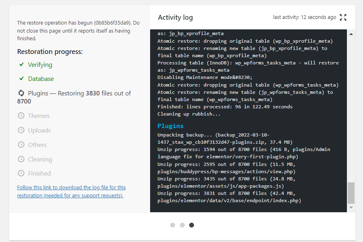Click the green checkmark beside Database
This screenshot has height=242, width=363.
pos(21,79)
